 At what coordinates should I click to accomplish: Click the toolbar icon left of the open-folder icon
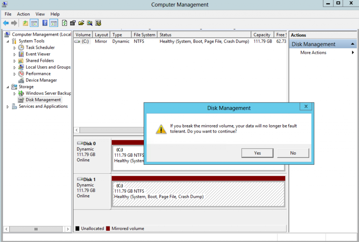tap(73, 23)
